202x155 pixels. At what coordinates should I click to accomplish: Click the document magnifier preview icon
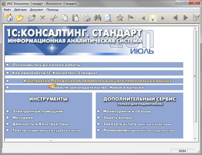coord(108,18)
